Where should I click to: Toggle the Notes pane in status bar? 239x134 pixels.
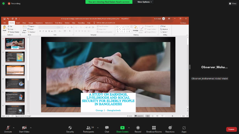coord(130,116)
